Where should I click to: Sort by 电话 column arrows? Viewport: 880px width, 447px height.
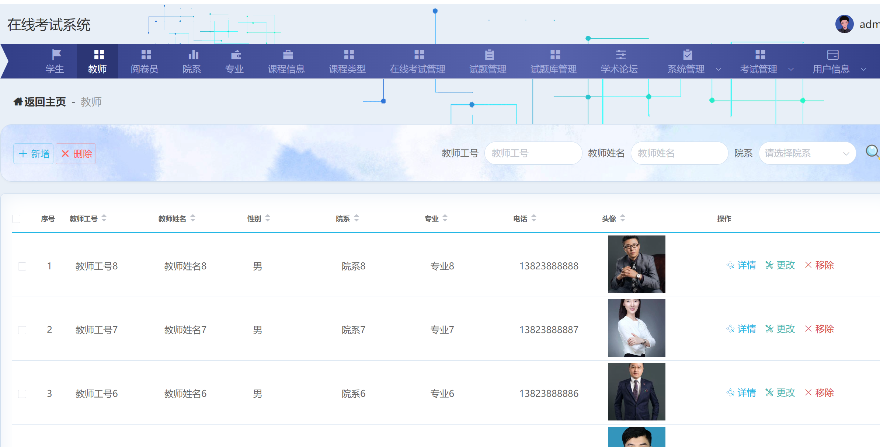point(534,218)
